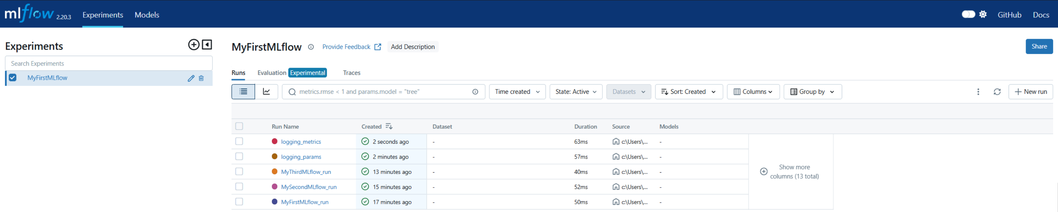The image size is (1058, 212).
Task: Select the MyFirstMLflow_run checkbox
Action: [x=239, y=202]
